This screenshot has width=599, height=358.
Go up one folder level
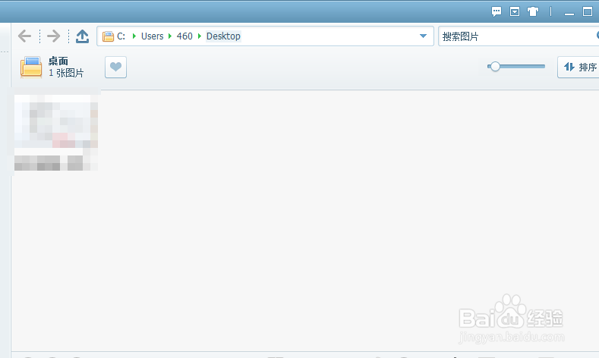click(x=82, y=36)
